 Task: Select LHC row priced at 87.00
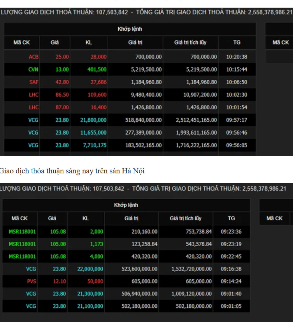[130, 107]
